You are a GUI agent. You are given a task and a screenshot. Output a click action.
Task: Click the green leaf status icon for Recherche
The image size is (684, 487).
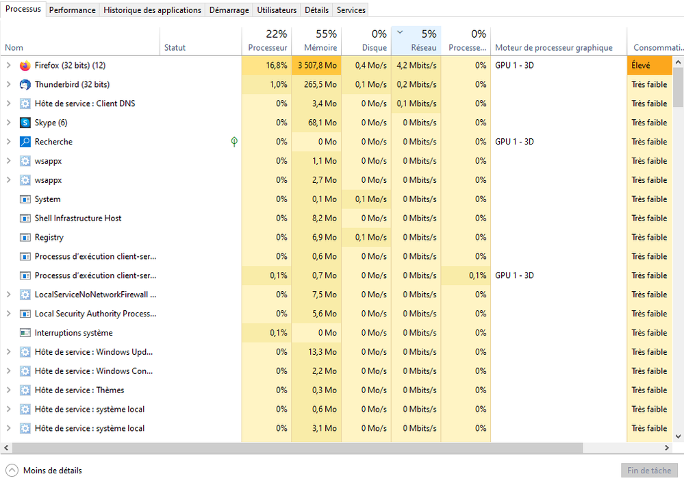pos(234,142)
